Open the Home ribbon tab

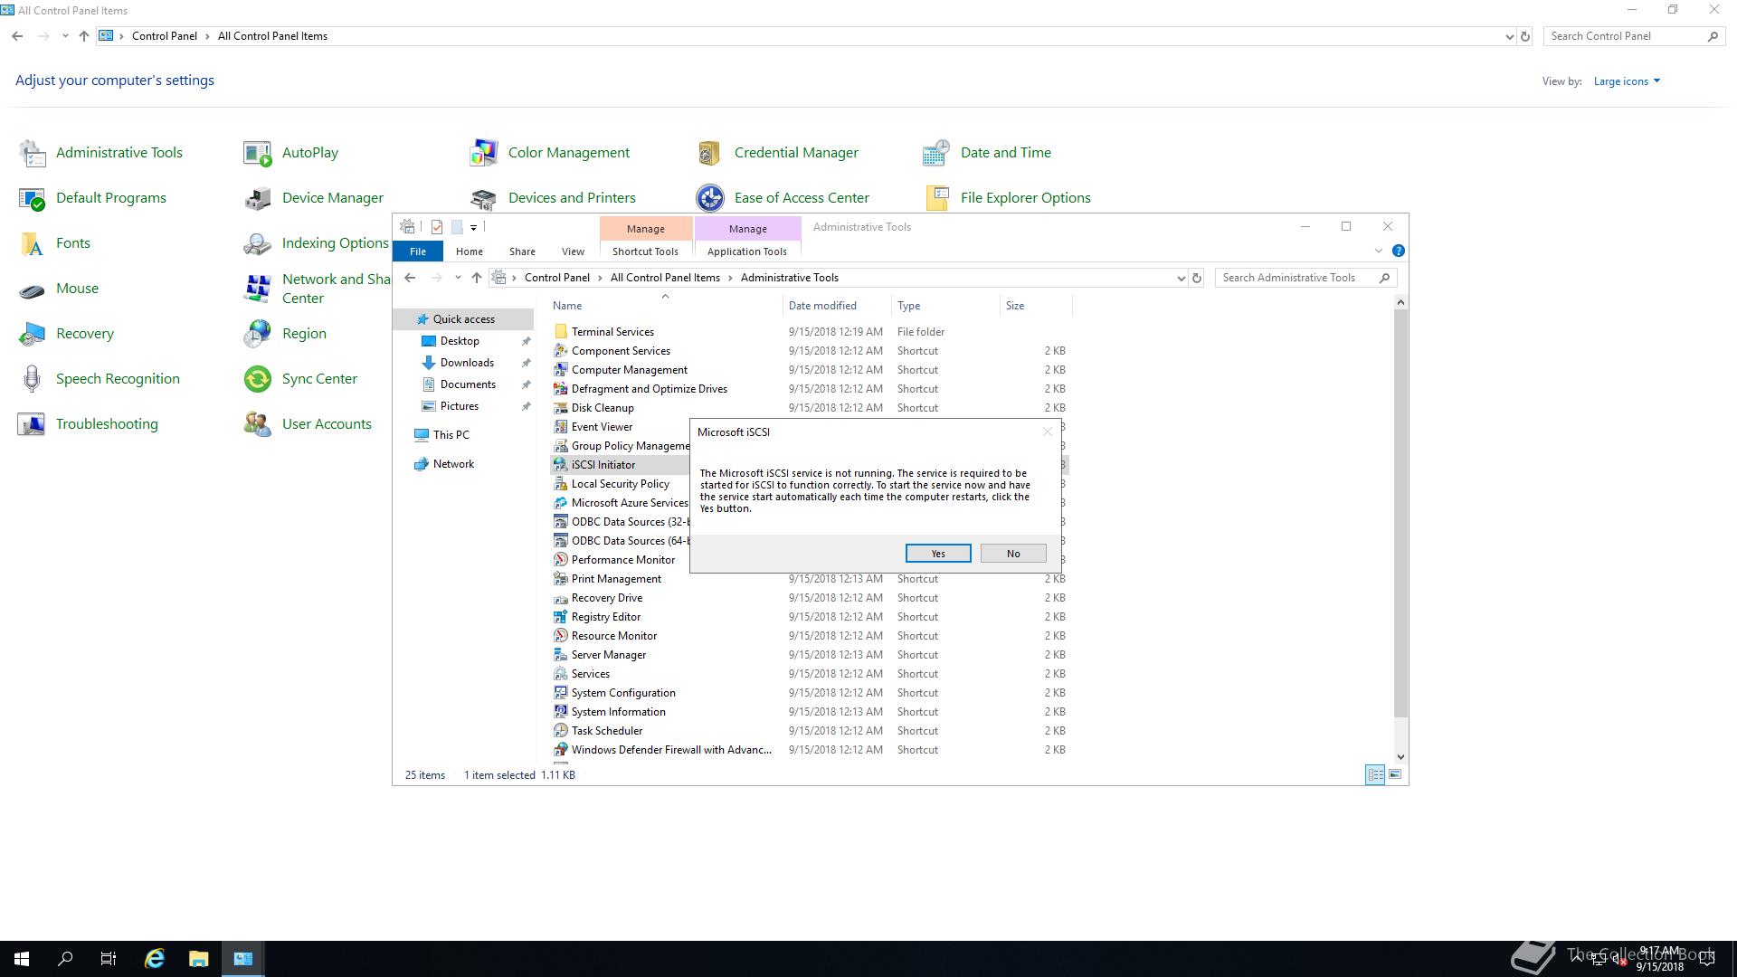[469, 251]
